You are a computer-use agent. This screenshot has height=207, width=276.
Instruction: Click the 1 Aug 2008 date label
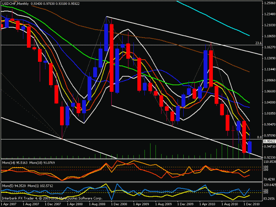pos(97,204)
